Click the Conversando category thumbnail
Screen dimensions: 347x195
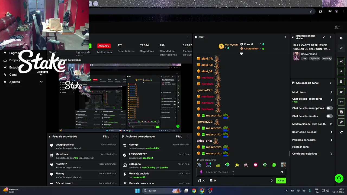click(x=296, y=56)
